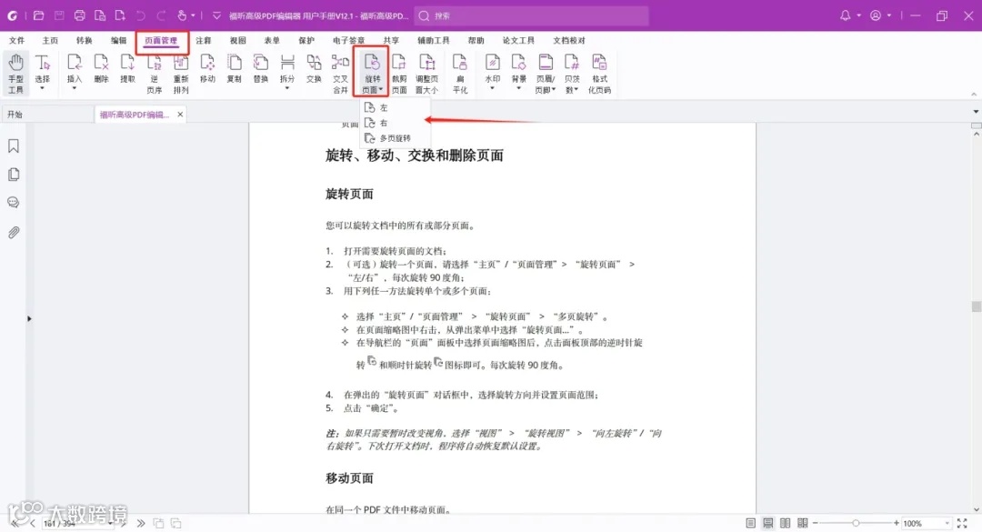Switch to the Start (开始) document tab
This screenshot has height=532, width=982.
click(x=15, y=115)
